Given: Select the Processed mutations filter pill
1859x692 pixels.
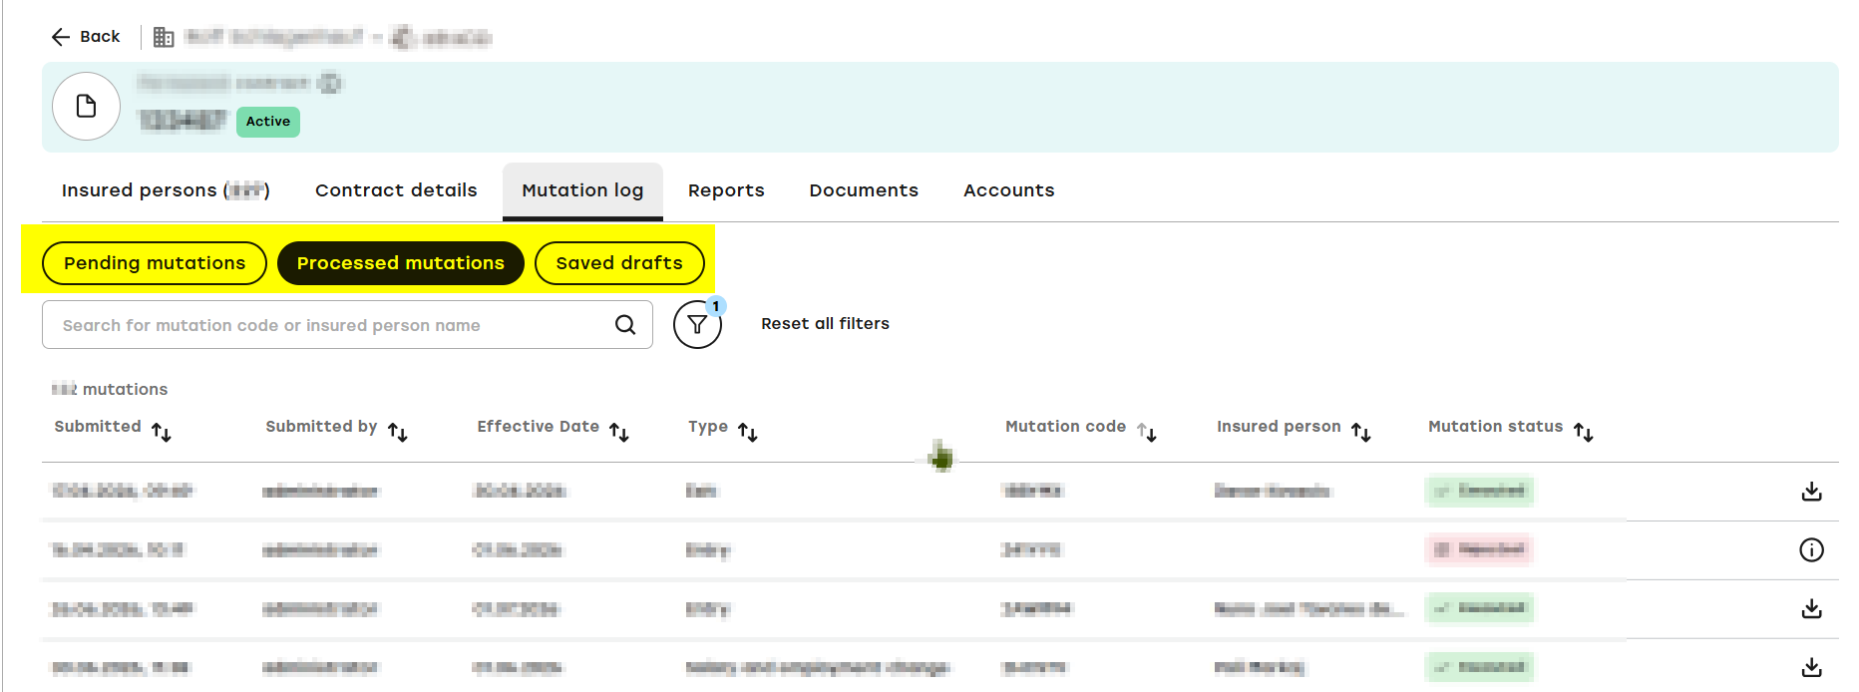Looking at the screenshot, I should point(401,263).
